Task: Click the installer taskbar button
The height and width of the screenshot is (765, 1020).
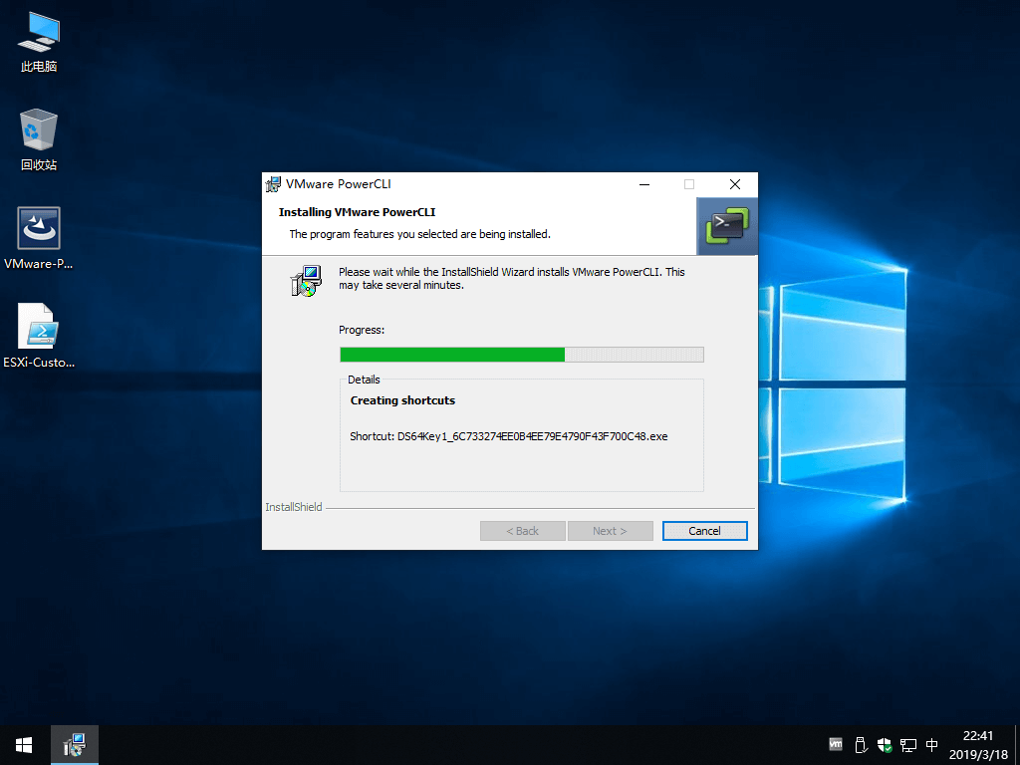Action: tap(74, 744)
